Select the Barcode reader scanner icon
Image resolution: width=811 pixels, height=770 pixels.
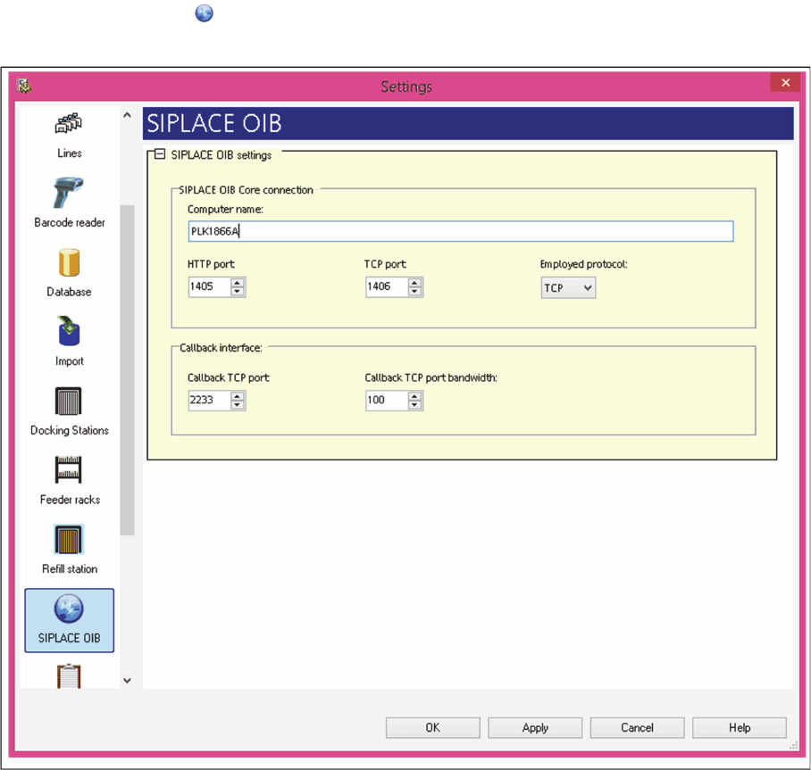point(68,192)
